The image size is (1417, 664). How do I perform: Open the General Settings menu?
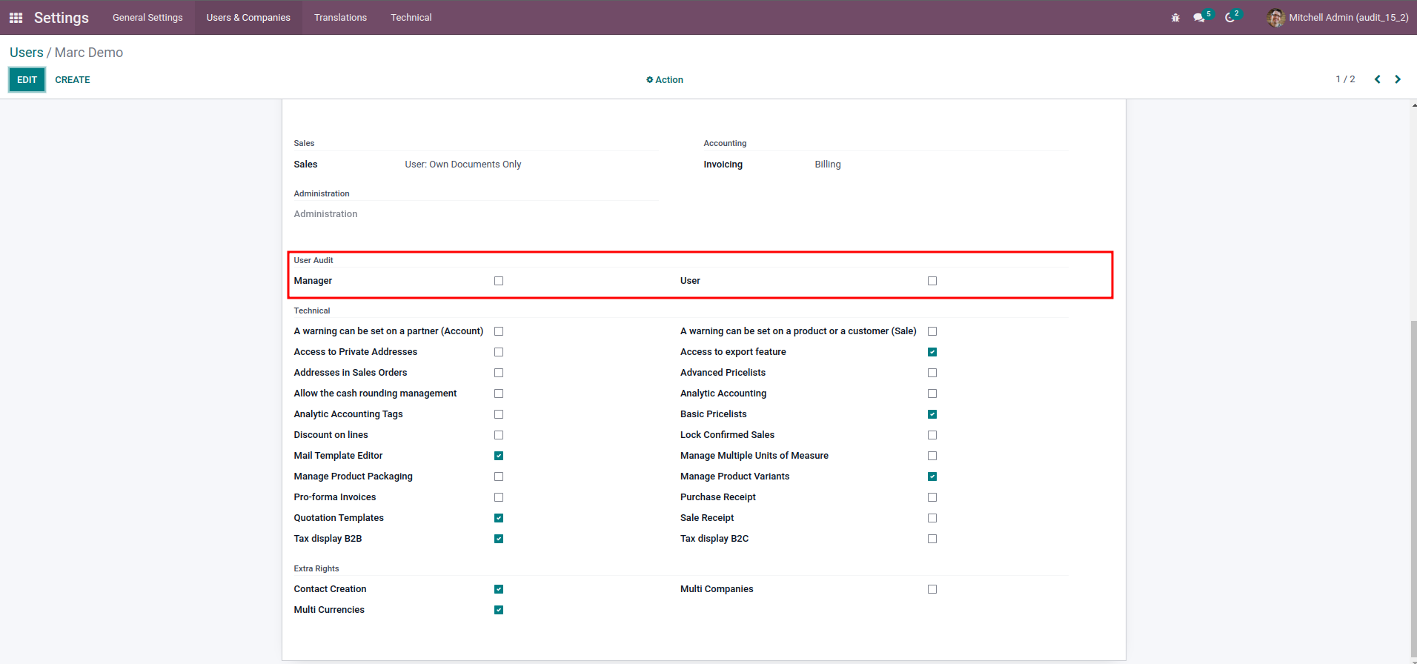147,18
